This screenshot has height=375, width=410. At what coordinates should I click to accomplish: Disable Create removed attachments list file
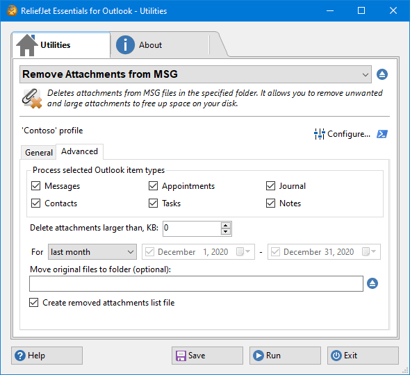coord(34,303)
